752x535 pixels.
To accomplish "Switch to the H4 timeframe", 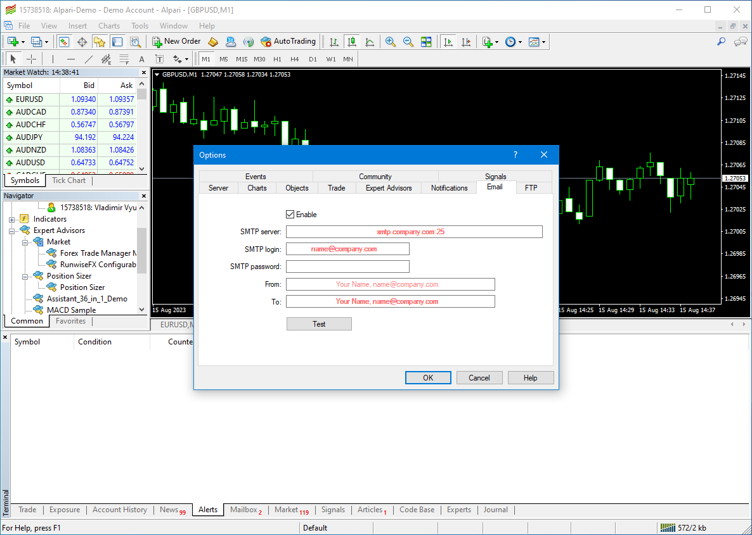I will 294,59.
